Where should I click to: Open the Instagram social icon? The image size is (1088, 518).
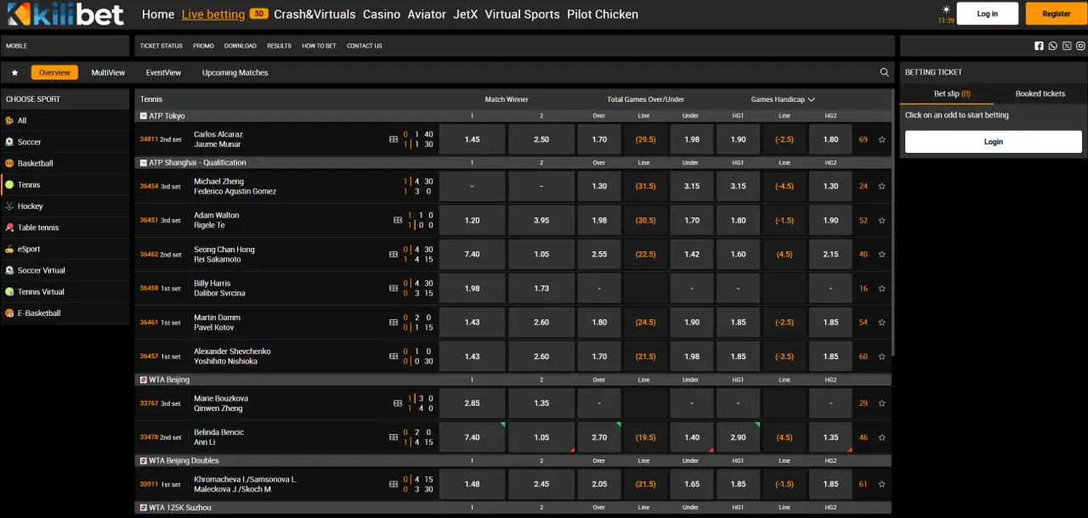[x=1080, y=46]
